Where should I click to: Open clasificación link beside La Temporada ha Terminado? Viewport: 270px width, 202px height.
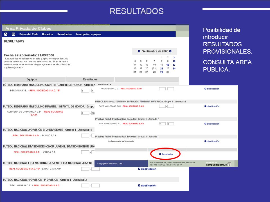[213, 141]
